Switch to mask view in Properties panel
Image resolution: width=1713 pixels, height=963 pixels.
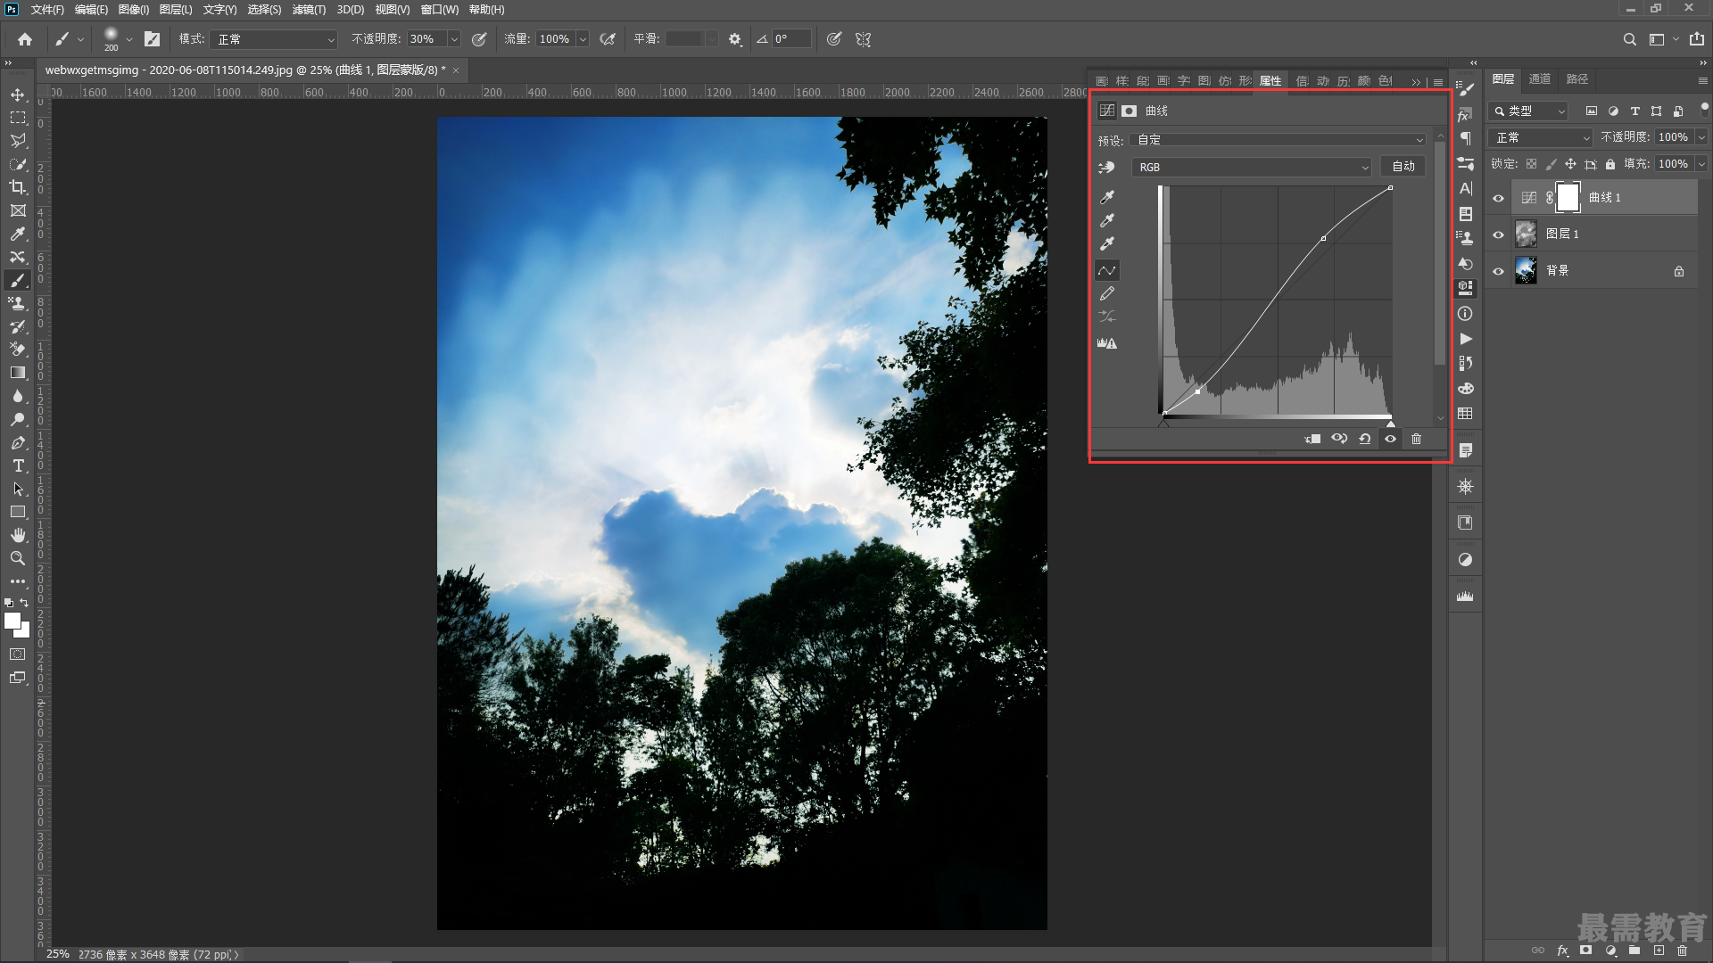click(1130, 111)
